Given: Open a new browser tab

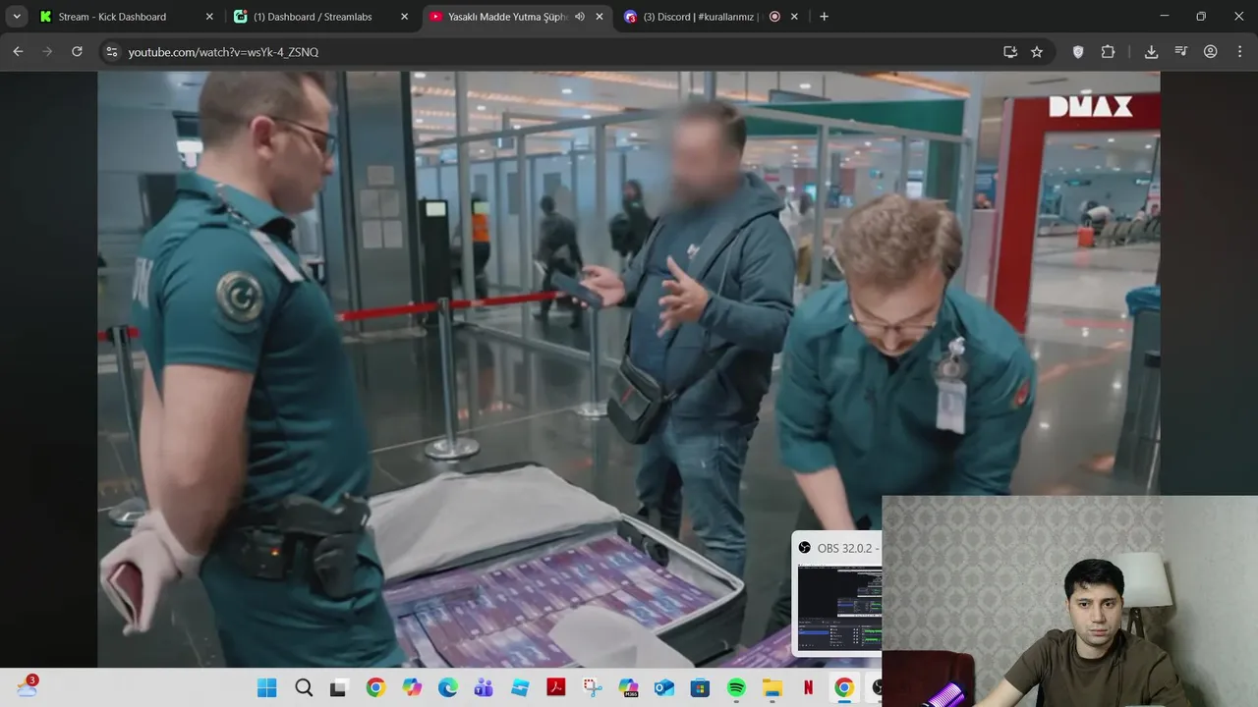Looking at the screenshot, I should coord(824,17).
